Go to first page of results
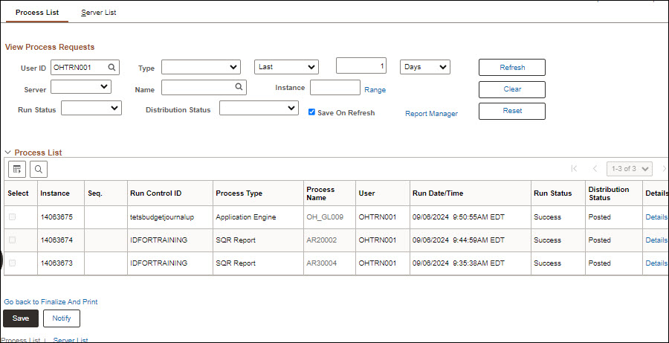The height and width of the screenshot is (343, 669). (x=573, y=169)
